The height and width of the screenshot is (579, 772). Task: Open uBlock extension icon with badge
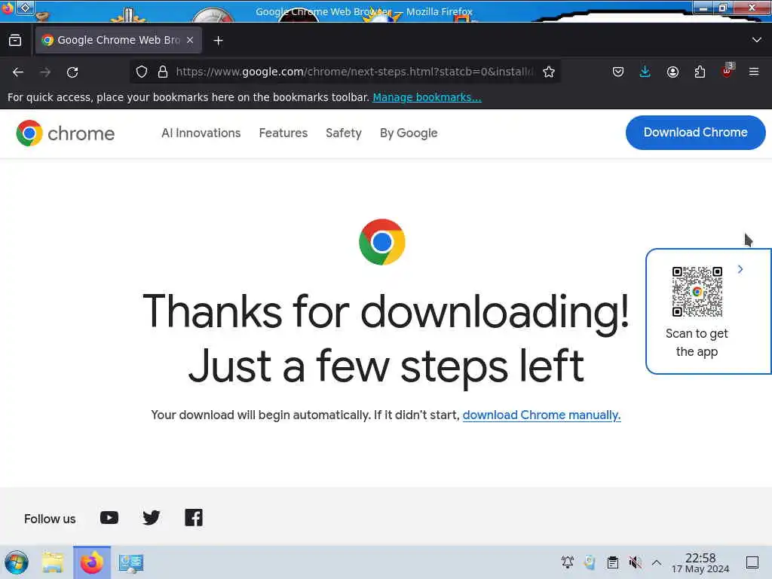[x=728, y=71]
